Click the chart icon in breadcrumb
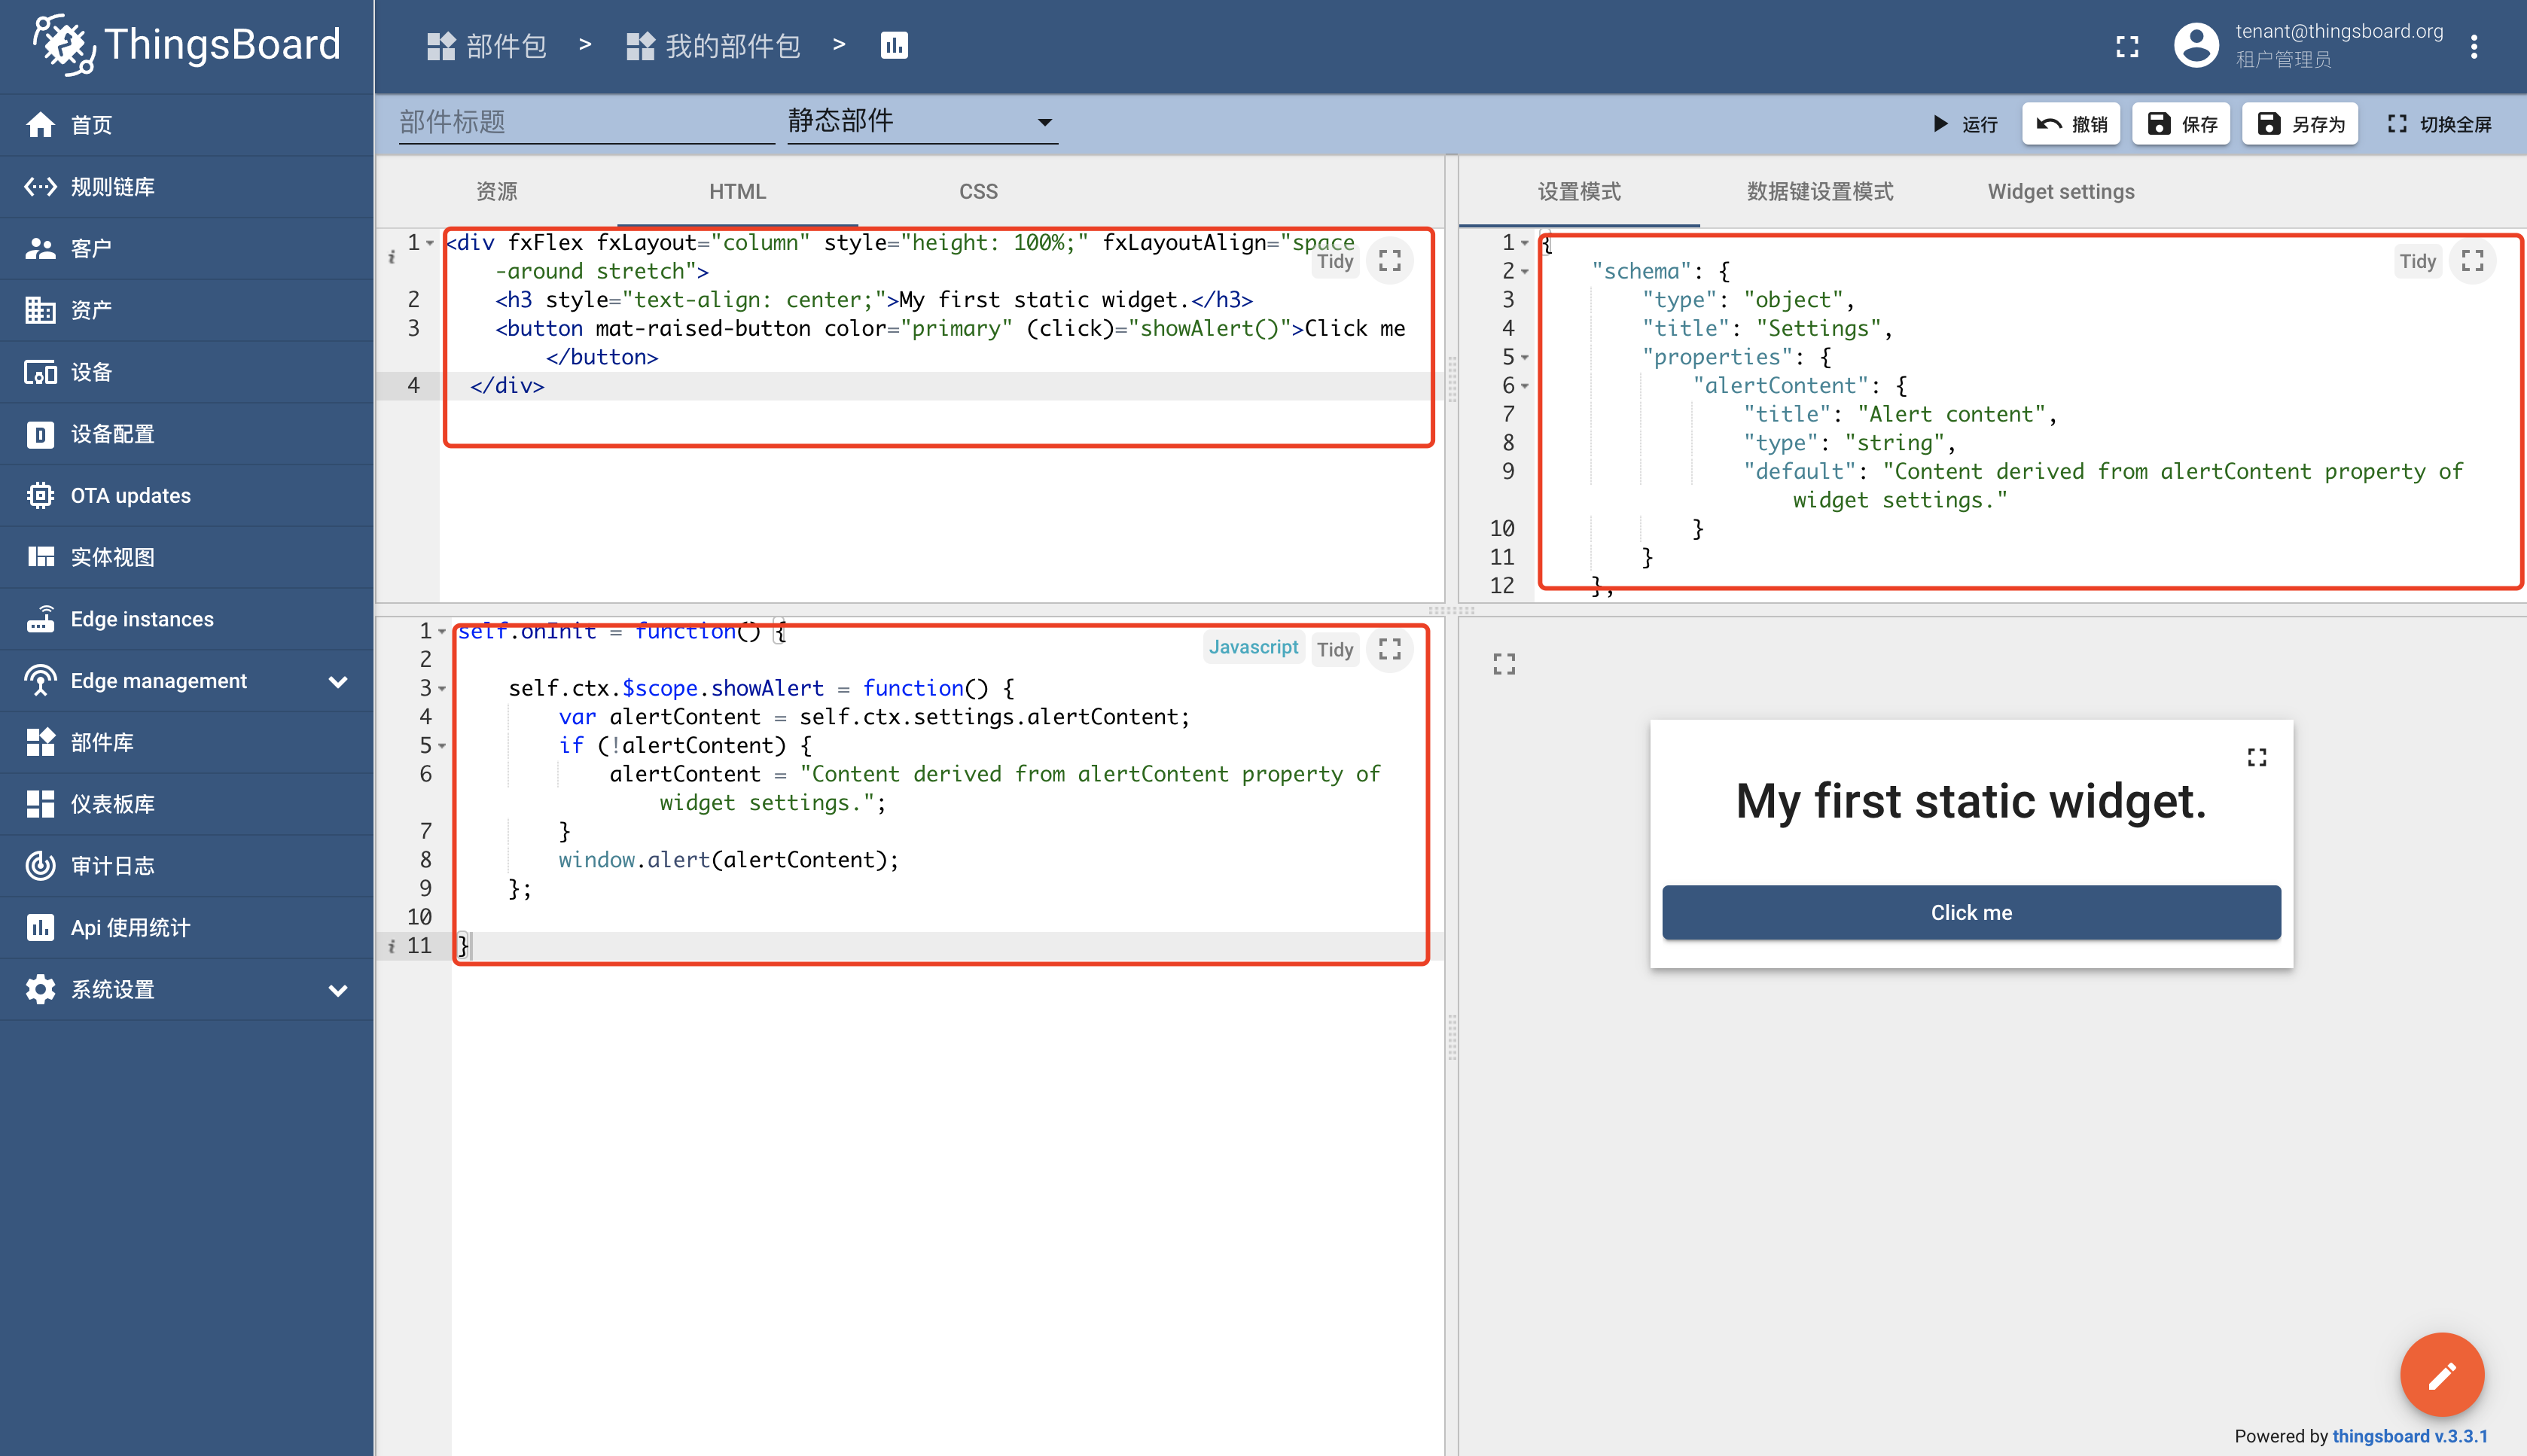Viewport: 2527px width, 1456px height. [894, 45]
